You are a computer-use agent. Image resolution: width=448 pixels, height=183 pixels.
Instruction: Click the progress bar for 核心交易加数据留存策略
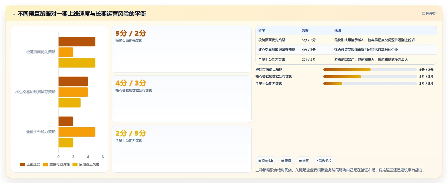click(370, 77)
